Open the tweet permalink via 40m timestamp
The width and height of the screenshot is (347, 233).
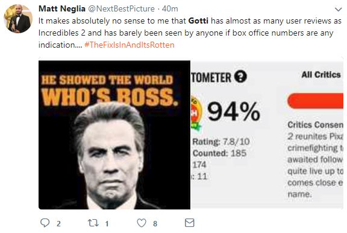point(170,9)
